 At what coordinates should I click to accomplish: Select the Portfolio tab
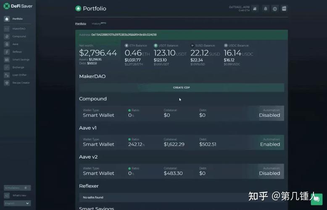81,24
